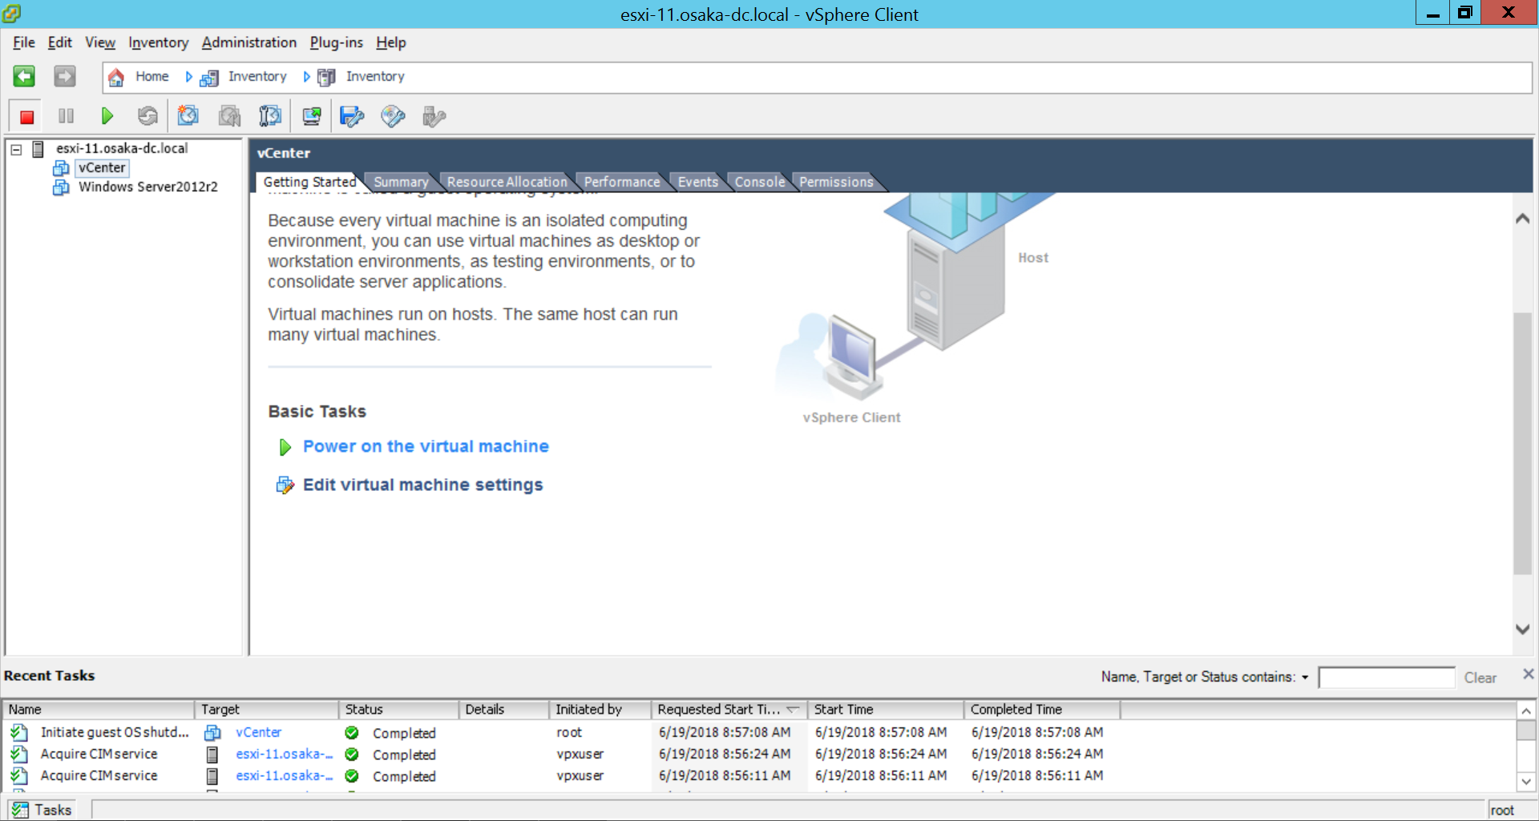Switch to the Permissions tab
Viewport: 1539px width, 821px height.
coord(836,182)
